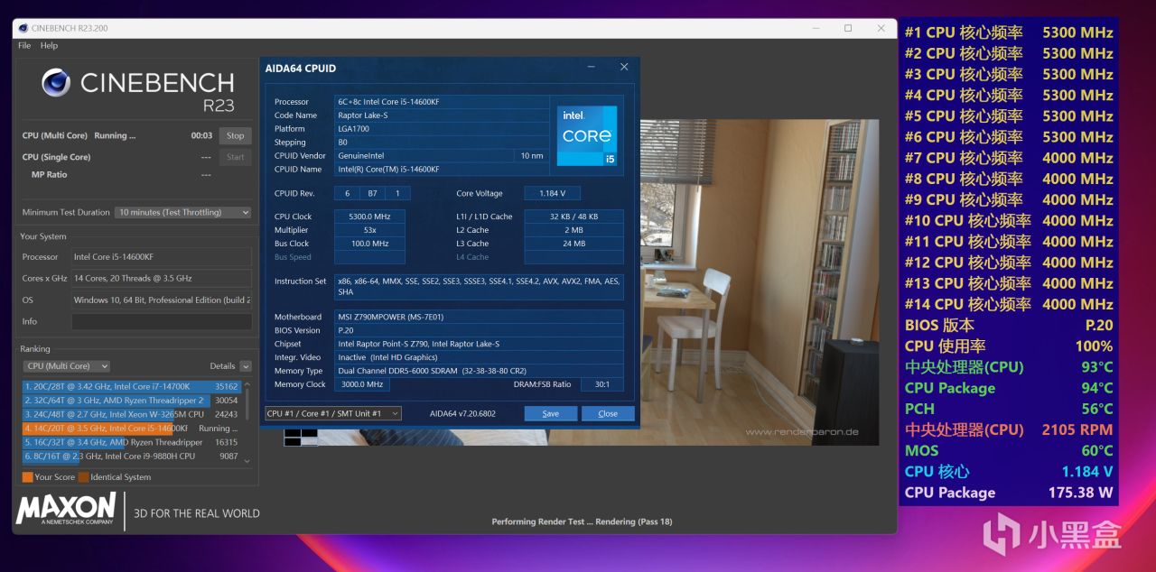Click the MAXON logo
The image size is (1156, 572).
[x=65, y=509]
